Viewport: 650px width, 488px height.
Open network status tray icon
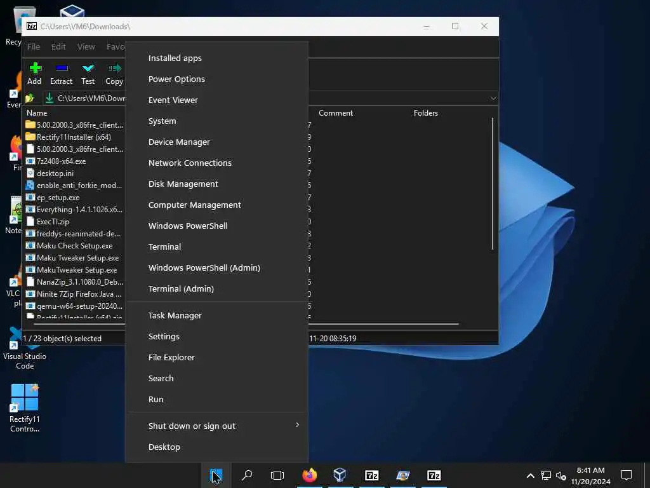[x=545, y=475]
